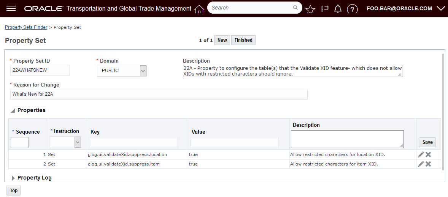Delete the validateXid.suppress.location property row
This screenshot has width=448, height=197.
click(x=428, y=154)
